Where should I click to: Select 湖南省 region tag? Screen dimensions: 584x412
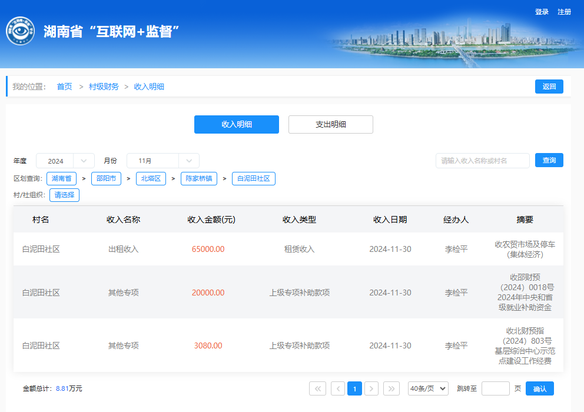(x=61, y=178)
